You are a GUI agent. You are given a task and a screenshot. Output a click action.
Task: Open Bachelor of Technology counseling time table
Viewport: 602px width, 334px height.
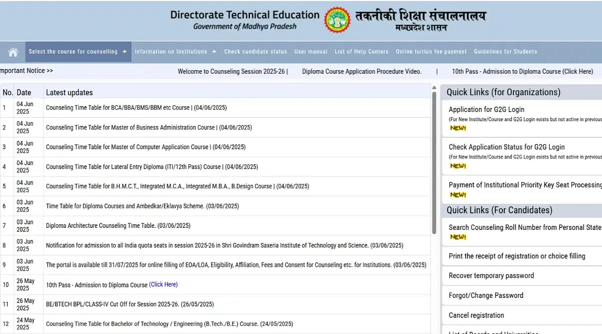(170, 324)
